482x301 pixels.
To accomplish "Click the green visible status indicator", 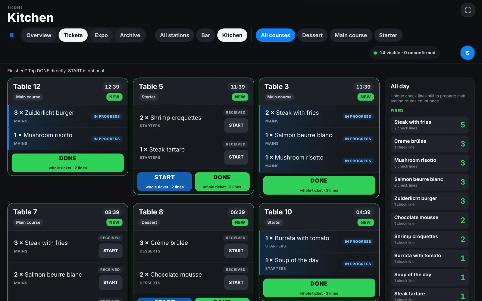I will pyautogui.click(x=375, y=53).
